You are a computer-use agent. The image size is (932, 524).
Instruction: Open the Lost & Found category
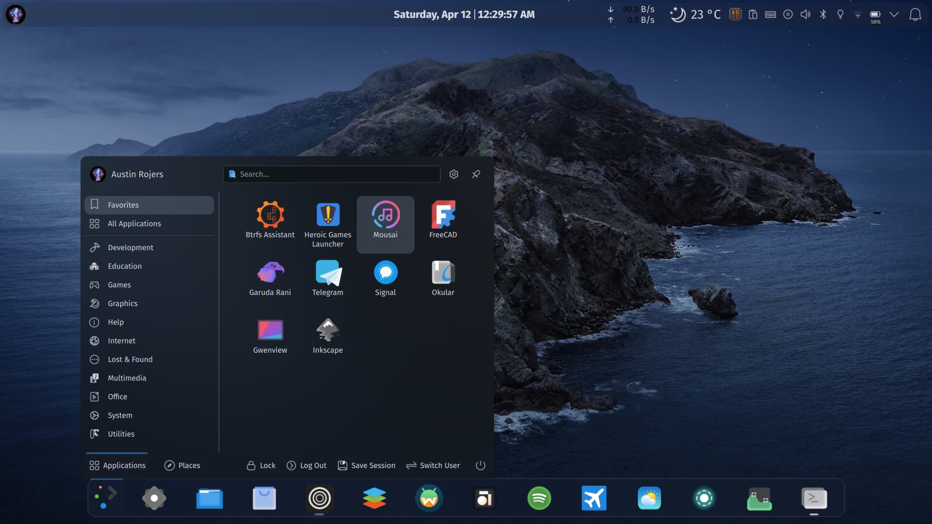[x=149, y=360]
